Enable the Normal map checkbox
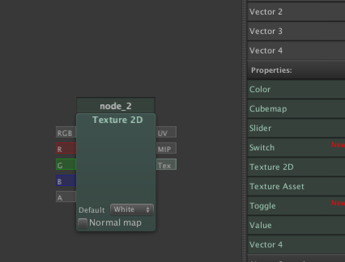The height and width of the screenshot is (262, 345). (x=83, y=223)
